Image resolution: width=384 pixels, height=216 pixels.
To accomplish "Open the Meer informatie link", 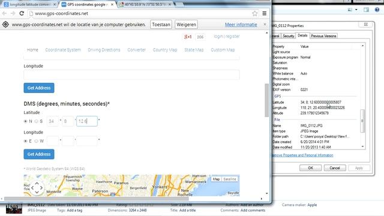I will click(241, 25).
